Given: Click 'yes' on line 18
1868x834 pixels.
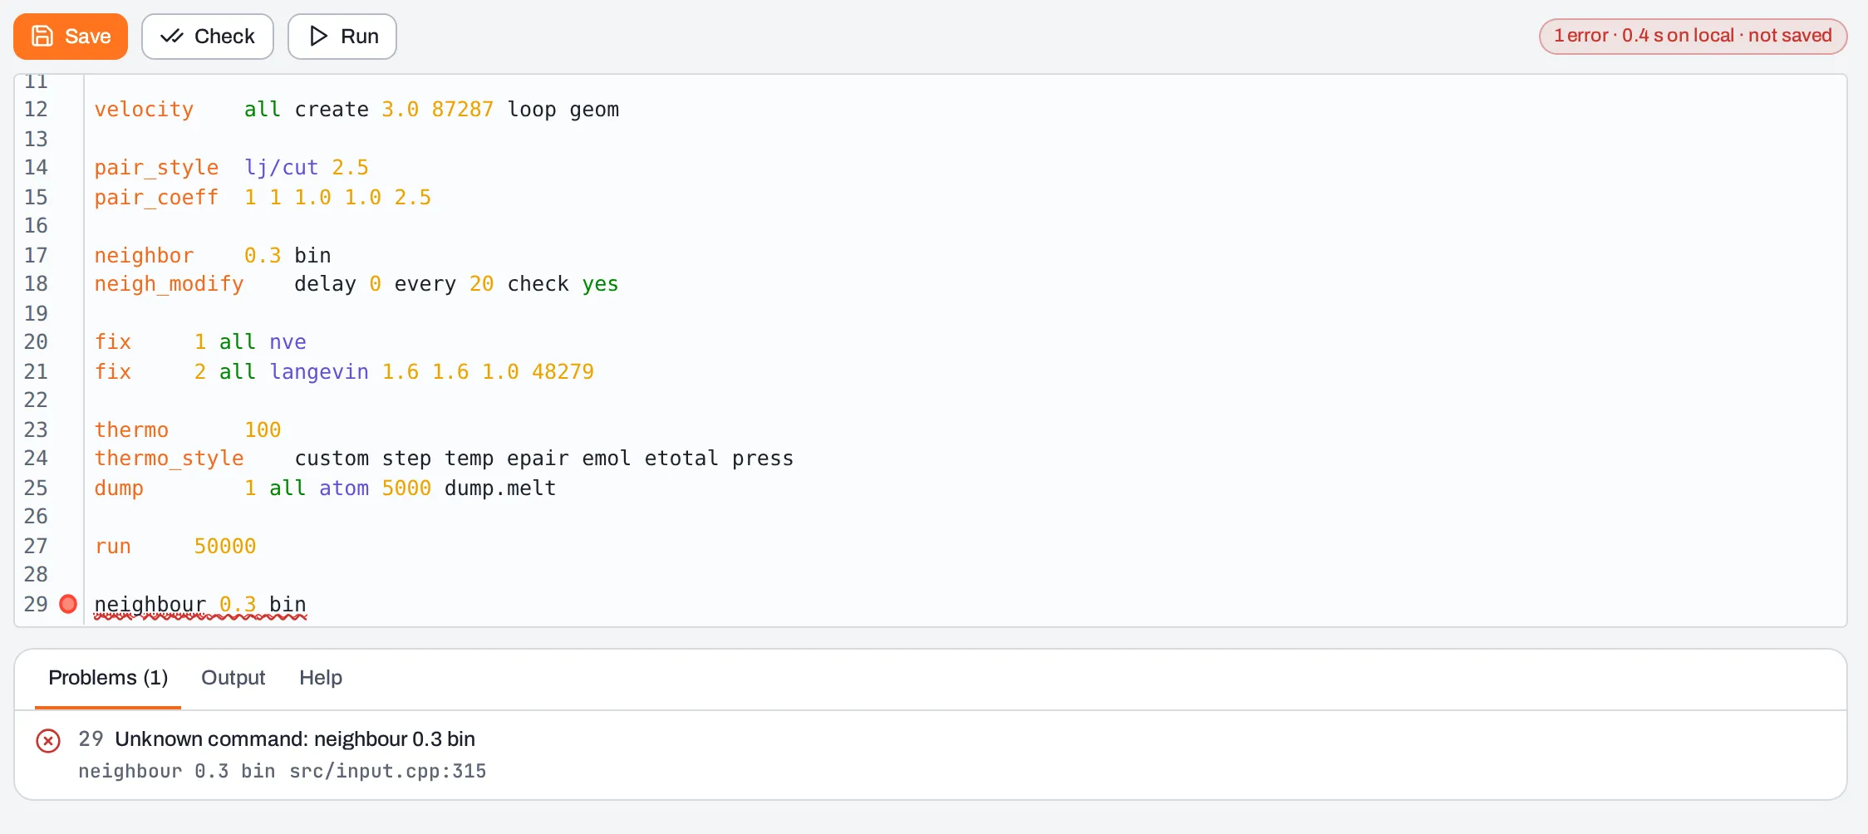Looking at the screenshot, I should [600, 284].
